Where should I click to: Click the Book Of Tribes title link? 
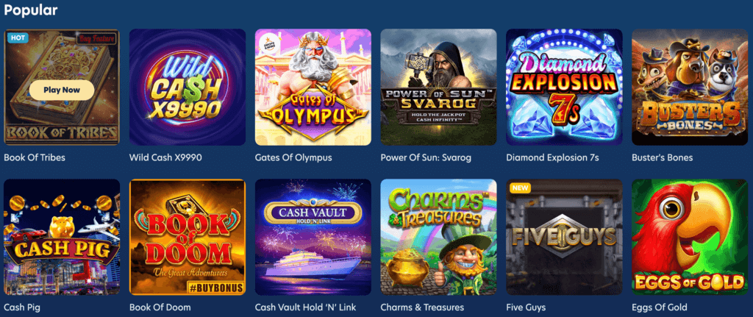tap(35, 157)
